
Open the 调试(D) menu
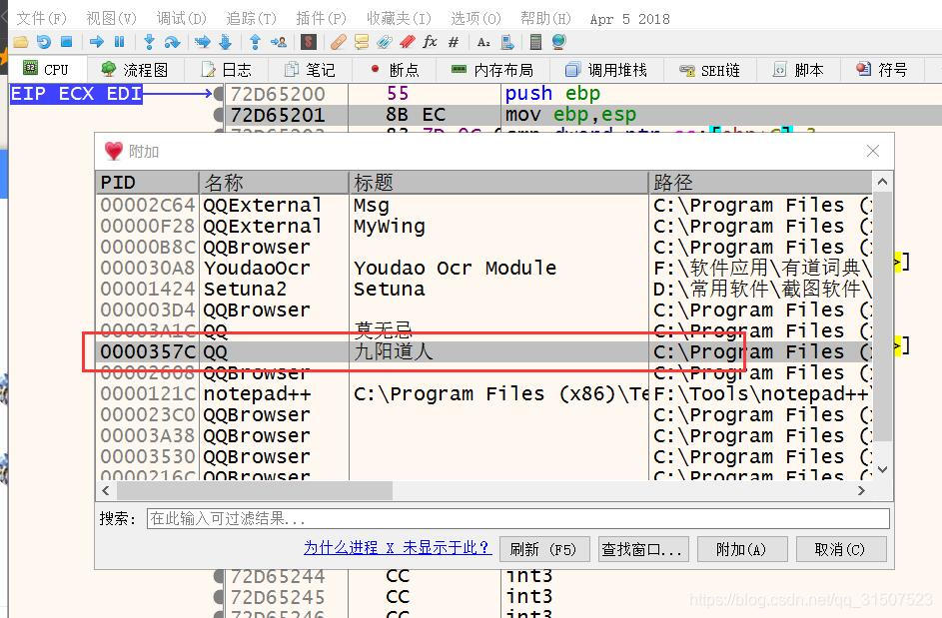click(x=181, y=19)
